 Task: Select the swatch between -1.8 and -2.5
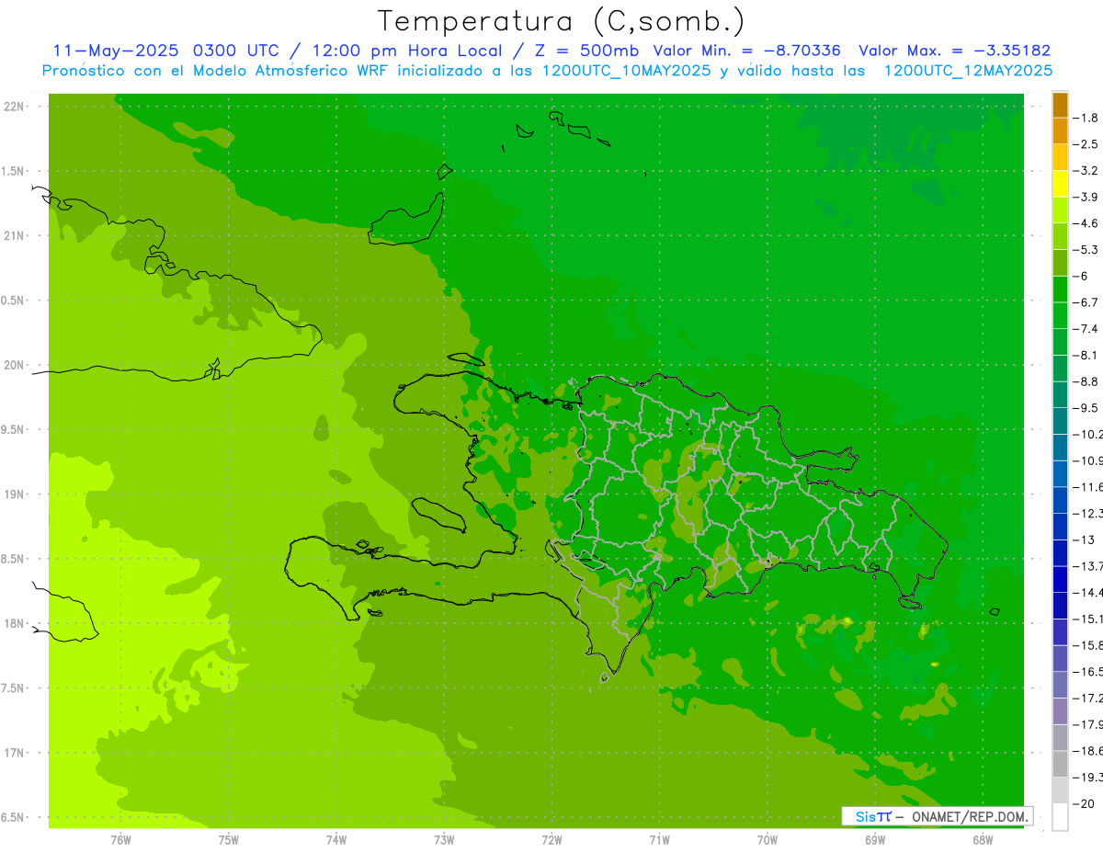(1060, 131)
